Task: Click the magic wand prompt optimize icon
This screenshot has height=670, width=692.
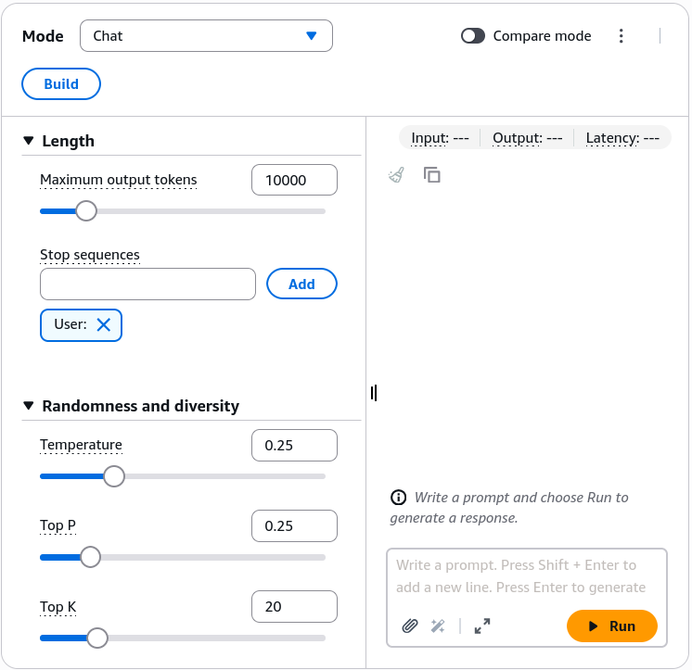Action: point(438,626)
